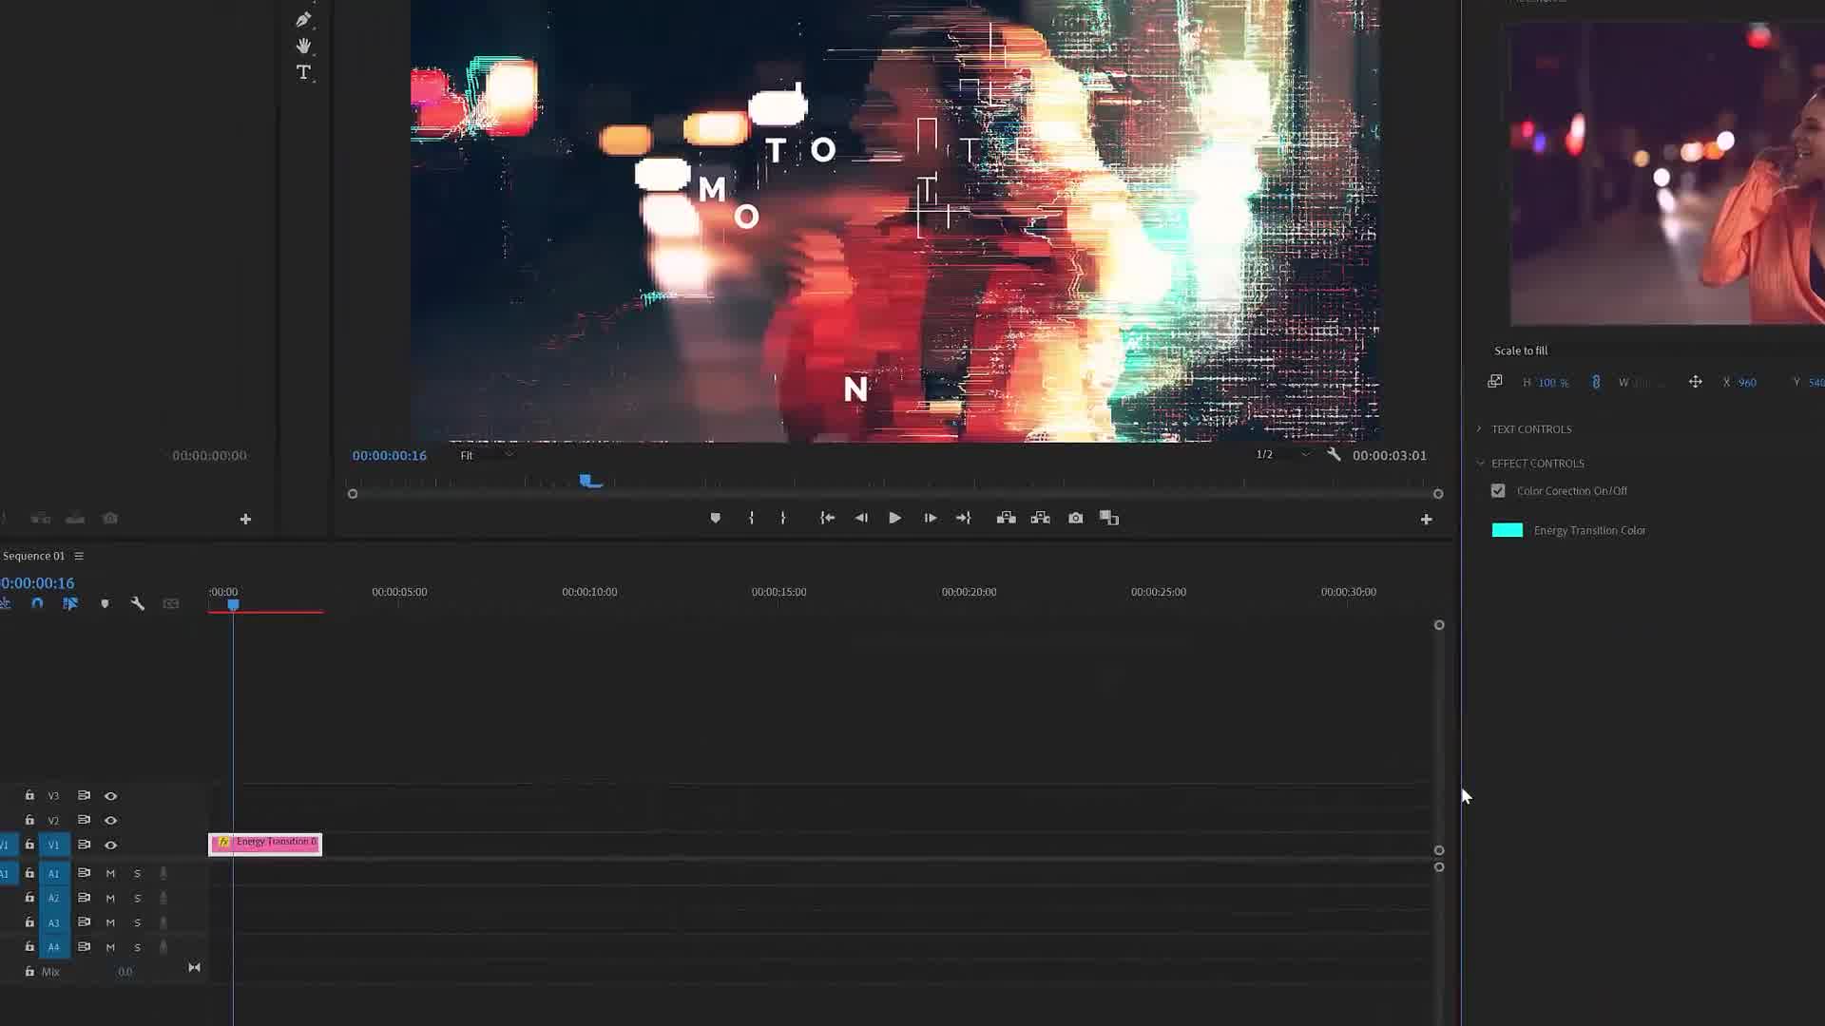
Task: Add a marker in Program monitor
Action: (x=716, y=518)
